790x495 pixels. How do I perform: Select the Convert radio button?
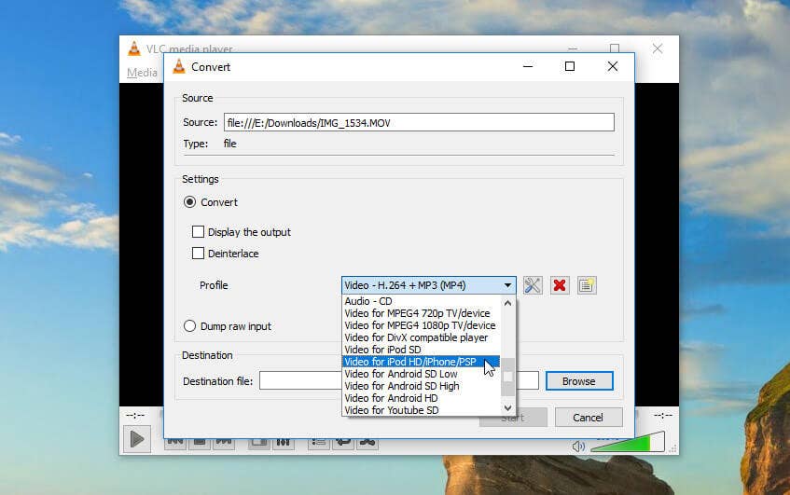click(189, 202)
